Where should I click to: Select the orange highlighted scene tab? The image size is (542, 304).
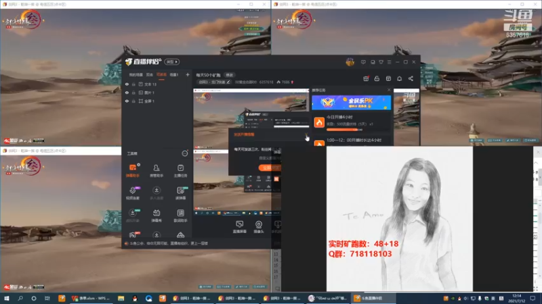tap(161, 75)
